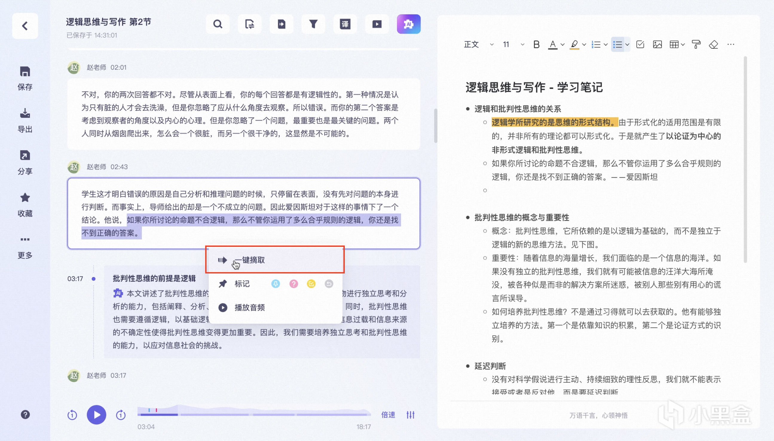
Task: Select the eraser clear-format icon
Action: point(713,45)
